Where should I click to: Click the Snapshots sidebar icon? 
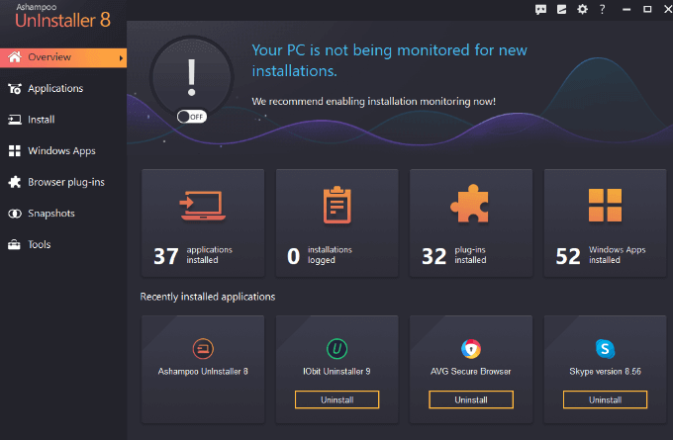(15, 214)
